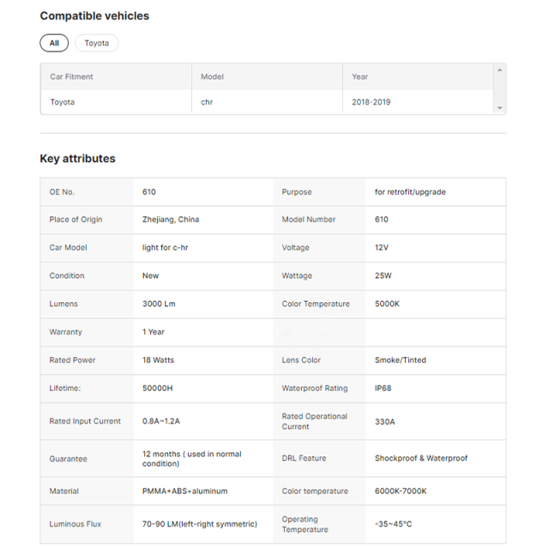Click the OE No. label
549x549 pixels.
click(62, 192)
